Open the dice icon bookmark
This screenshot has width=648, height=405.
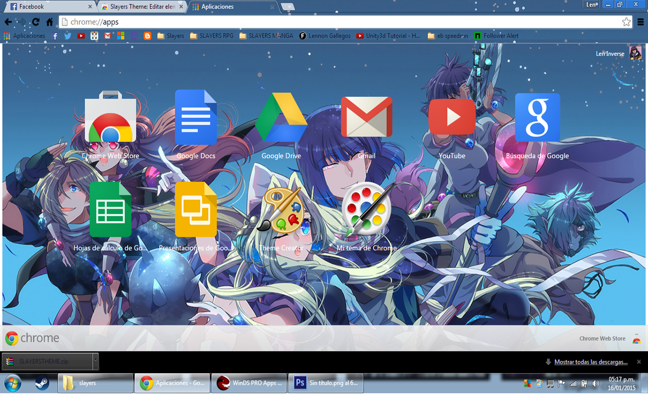[x=94, y=36]
